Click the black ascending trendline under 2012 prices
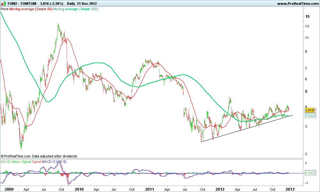This screenshot has width=320, height=192. point(247,129)
